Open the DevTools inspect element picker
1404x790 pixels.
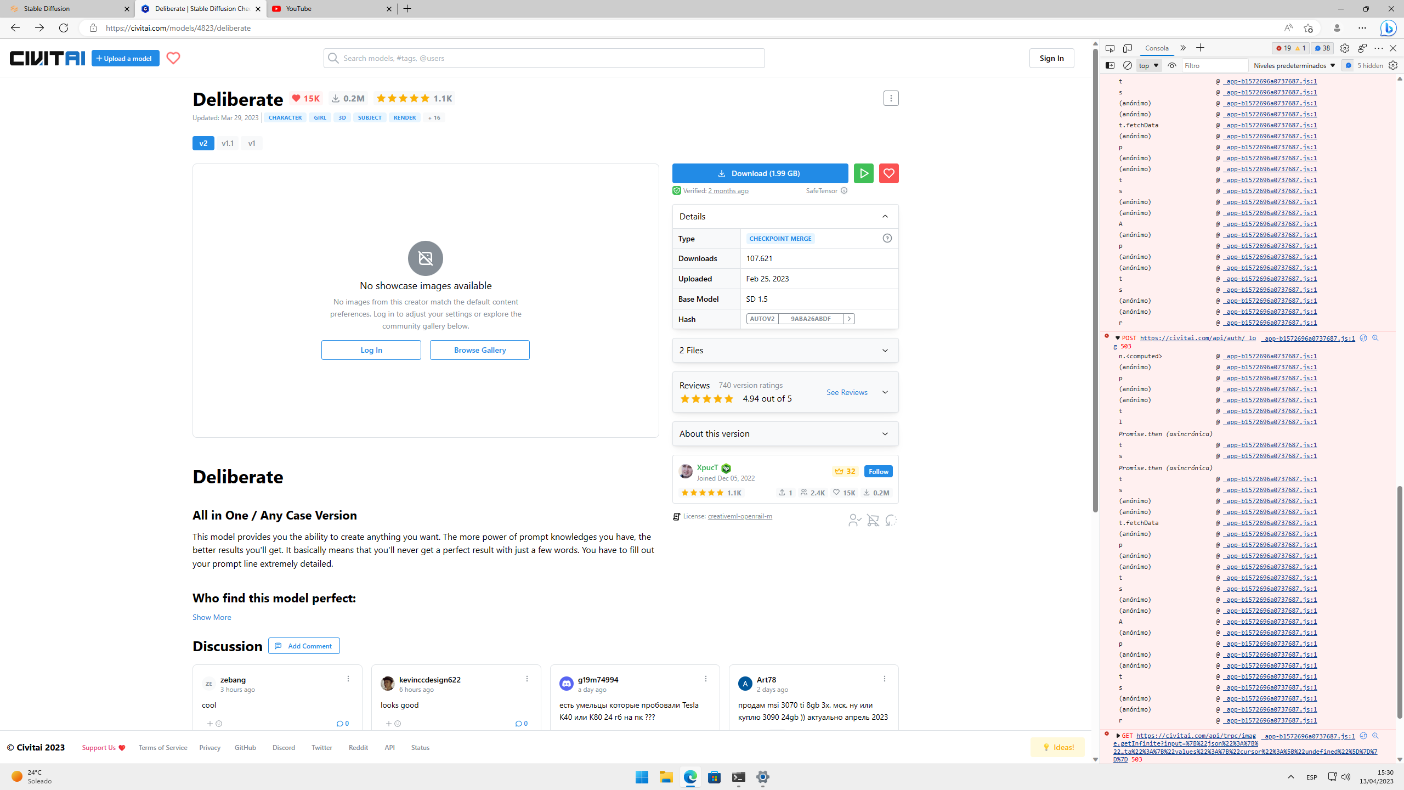(1109, 48)
